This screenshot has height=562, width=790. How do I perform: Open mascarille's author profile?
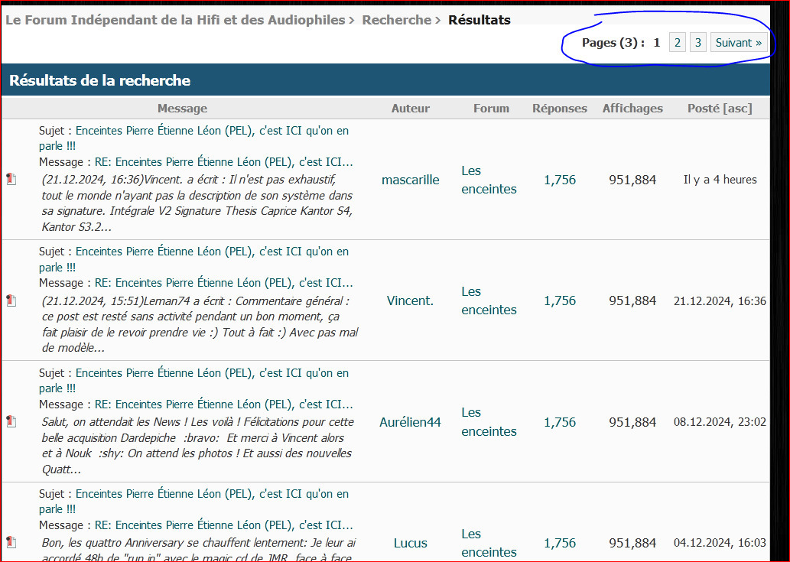coord(410,180)
